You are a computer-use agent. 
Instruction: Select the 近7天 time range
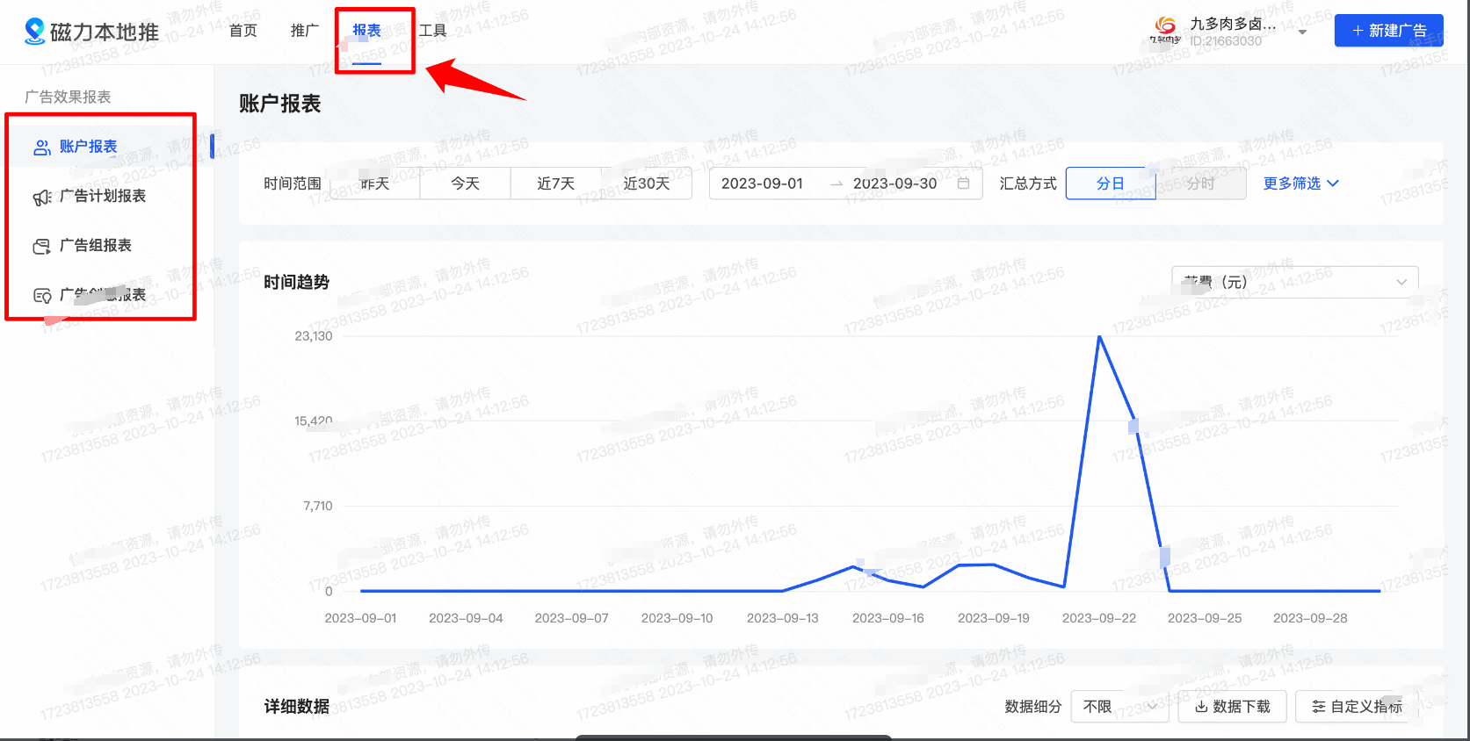[x=555, y=183]
